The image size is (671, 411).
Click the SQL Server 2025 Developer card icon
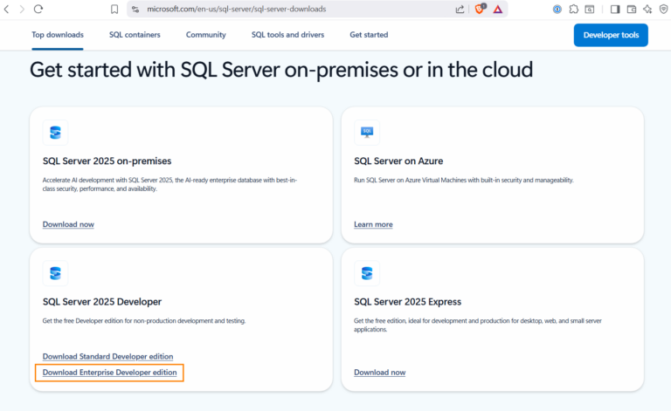coord(55,273)
